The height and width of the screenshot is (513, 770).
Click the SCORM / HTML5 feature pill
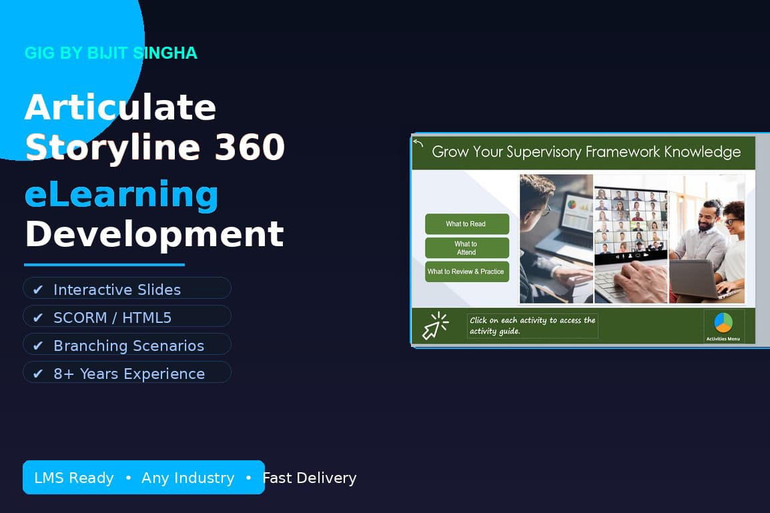click(127, 316)
